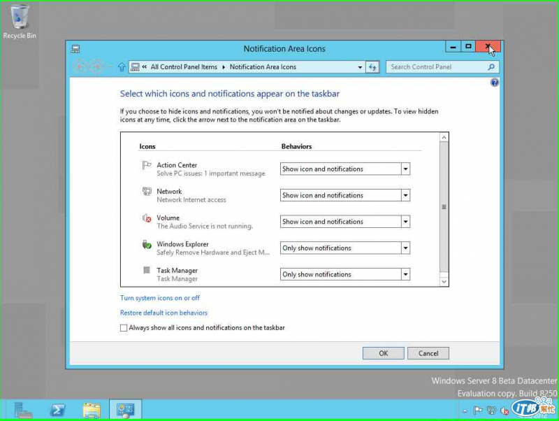Expand the breadcrumb arrow after All Control Panel Items
Image resolution: width=559 pixels, height=421 pixels.
click(x=224, y=67)
